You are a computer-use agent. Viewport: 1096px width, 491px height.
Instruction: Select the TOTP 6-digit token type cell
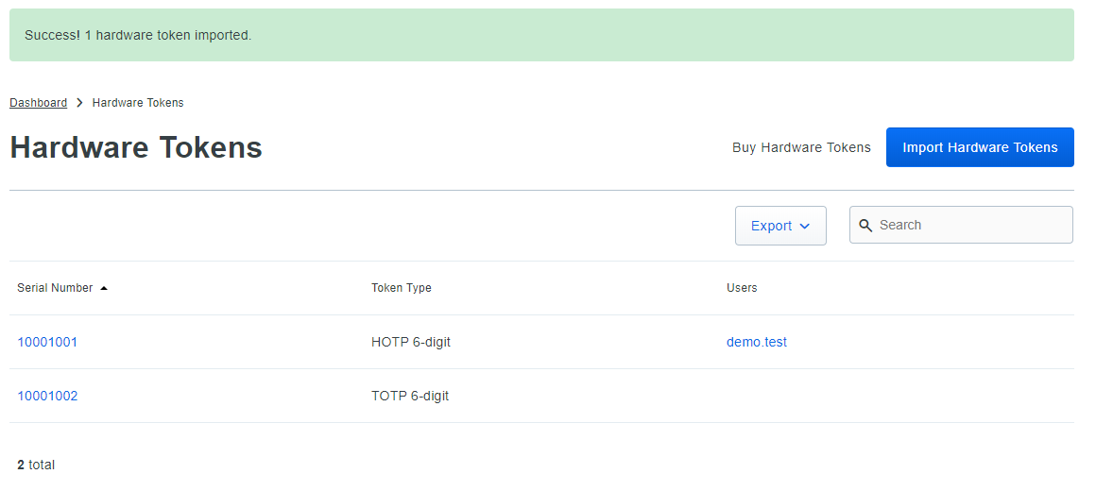coord(410,396)
